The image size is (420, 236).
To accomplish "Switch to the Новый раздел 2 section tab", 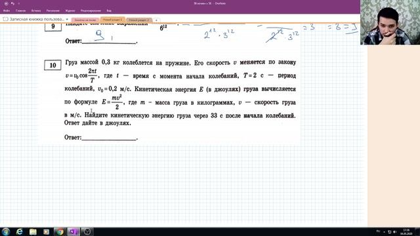I will [138, 20].
